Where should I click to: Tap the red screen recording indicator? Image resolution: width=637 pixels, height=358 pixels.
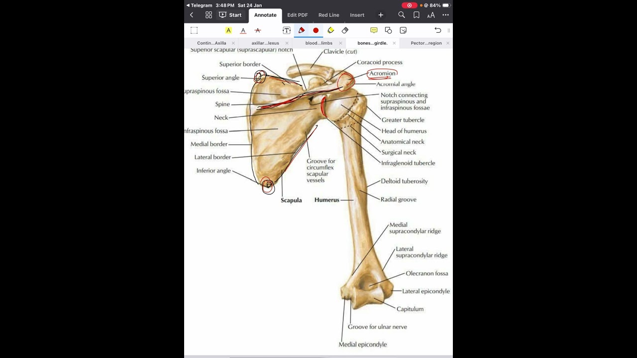409,5
